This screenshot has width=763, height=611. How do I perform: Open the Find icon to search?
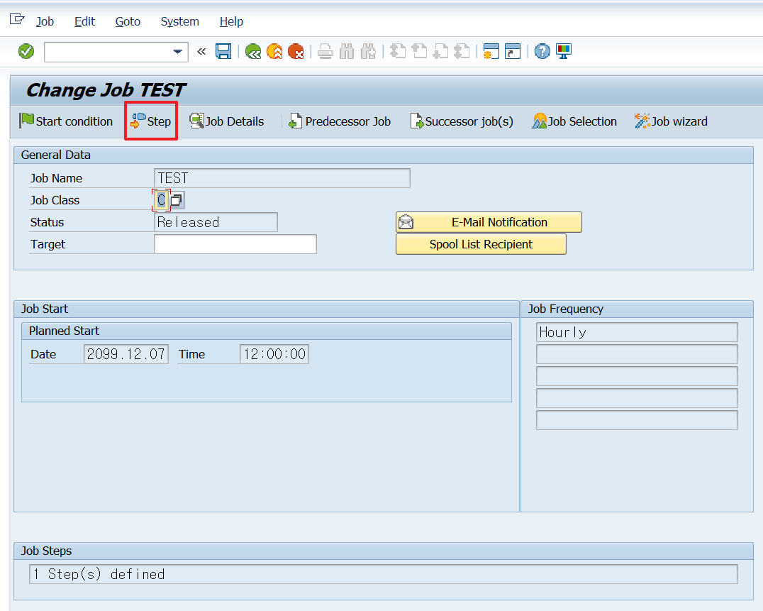[x=347, y=51]
